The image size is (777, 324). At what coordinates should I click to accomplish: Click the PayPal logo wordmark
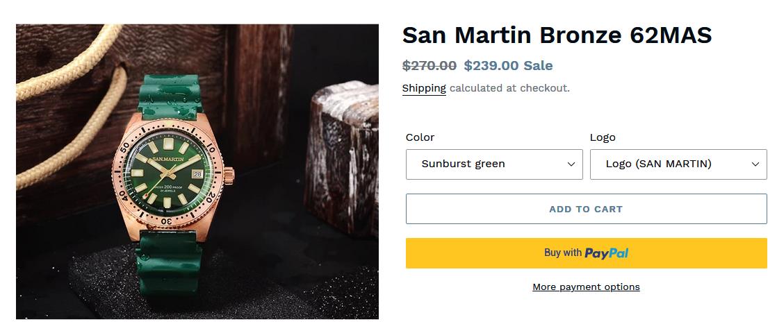coord(606,253)
